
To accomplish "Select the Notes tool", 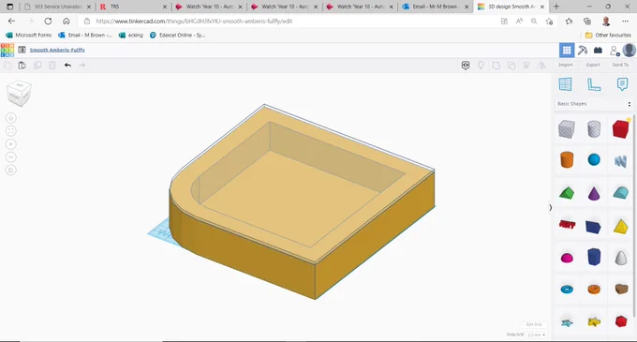I will tap(622, 84).
